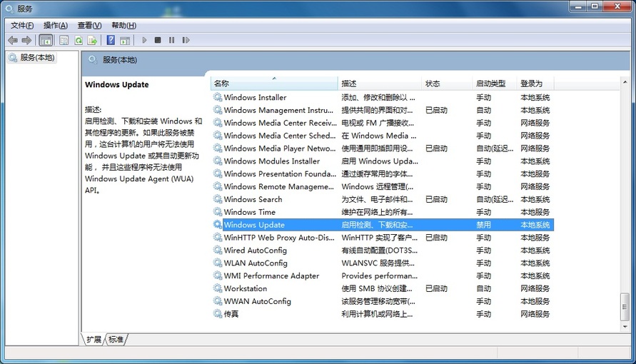The width and height of the screenshot is (636, 364).
Task: Click the gear icon of Wired AutoConfig
Action: [218, 250]
